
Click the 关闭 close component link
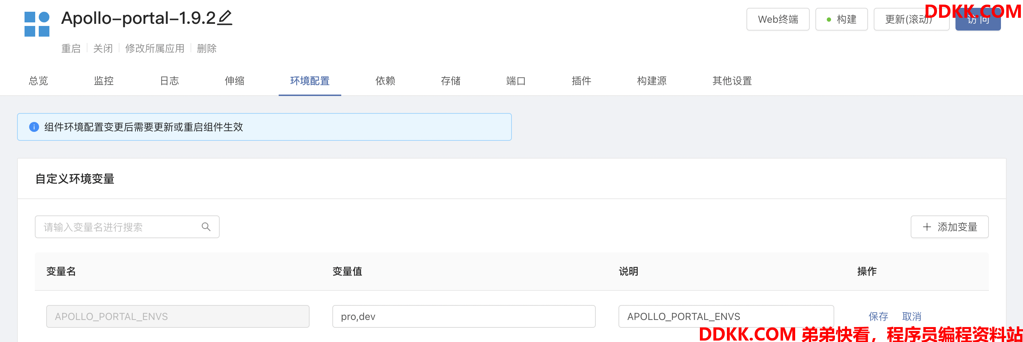tap(103, 48)
